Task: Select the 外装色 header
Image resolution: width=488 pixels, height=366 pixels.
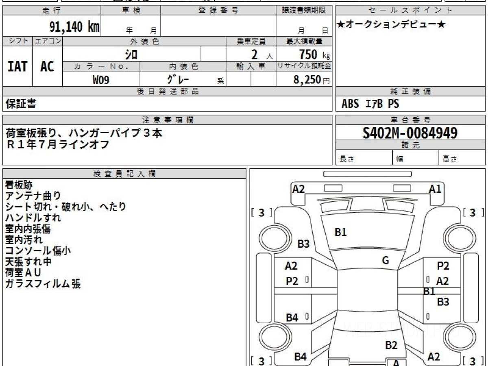Action: click(x=144, y=41)
